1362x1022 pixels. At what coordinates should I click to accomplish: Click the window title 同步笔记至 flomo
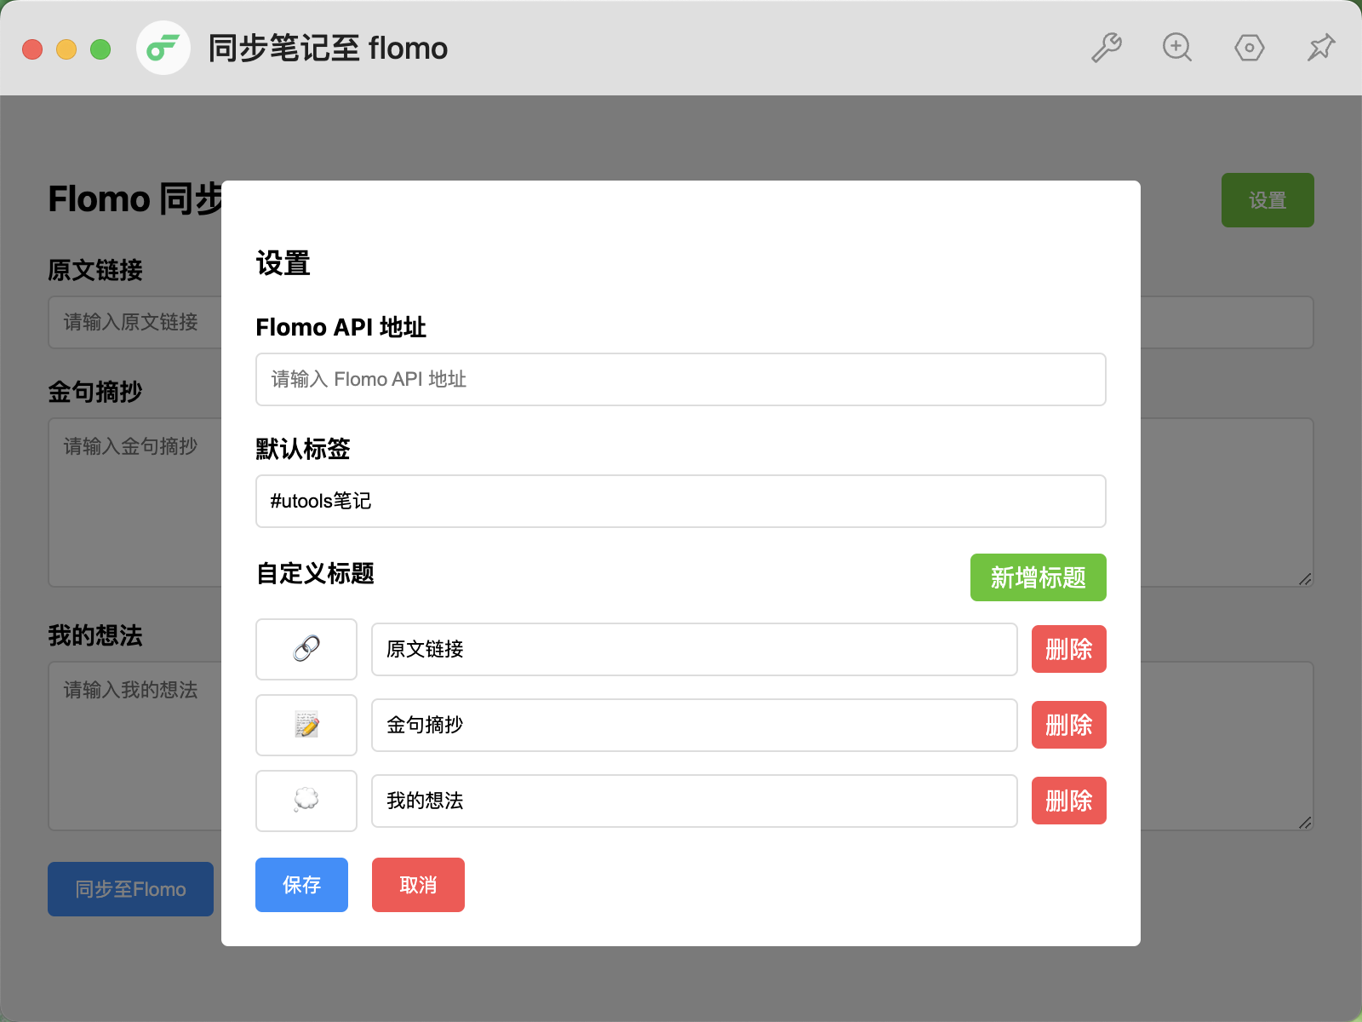click(x=328, y=49)
